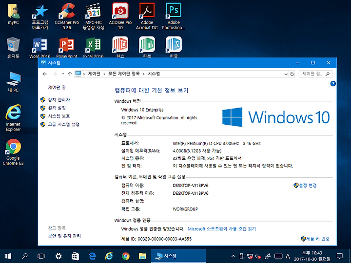Image resolution: width=351 pixels, height=263 pixels.
Task: Click the muted volume tray icon
Action: (x=258, y=256)
